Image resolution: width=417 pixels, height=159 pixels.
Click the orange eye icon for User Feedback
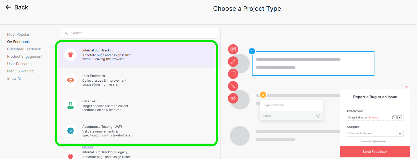click(71, 80)
